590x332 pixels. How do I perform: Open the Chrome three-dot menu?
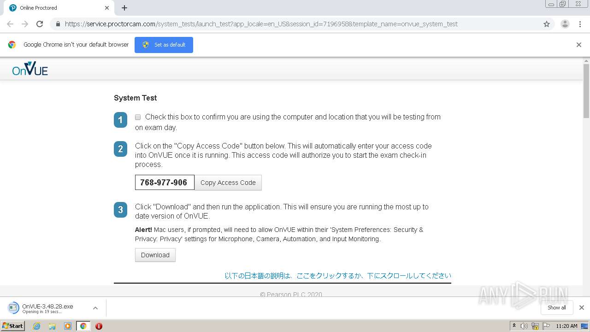click(580, 24)
